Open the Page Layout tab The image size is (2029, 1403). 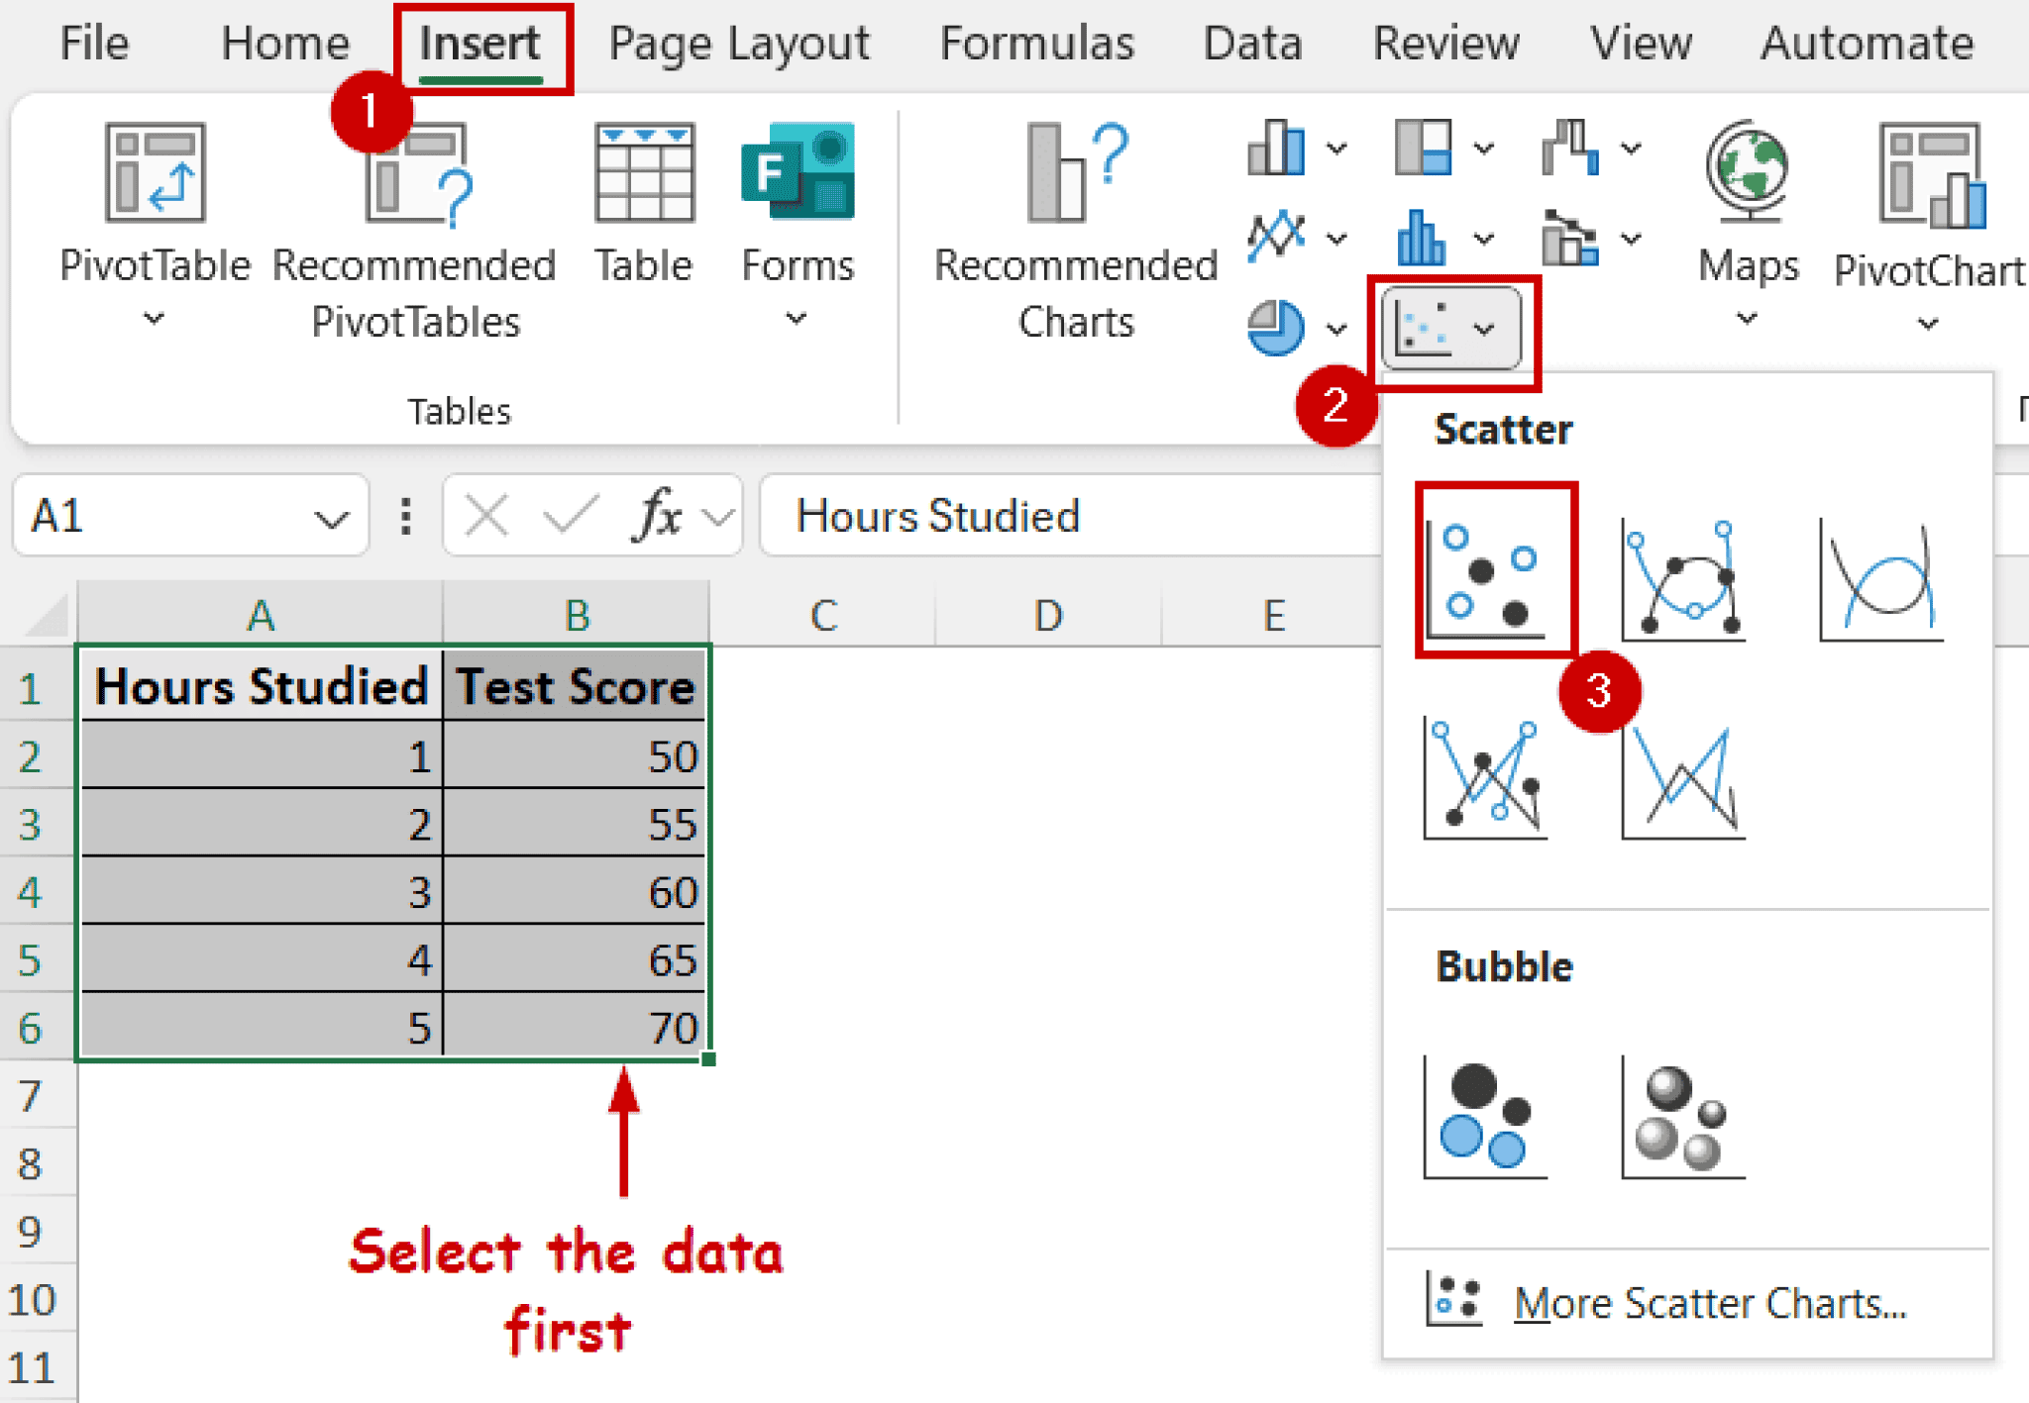click(738, 45)
